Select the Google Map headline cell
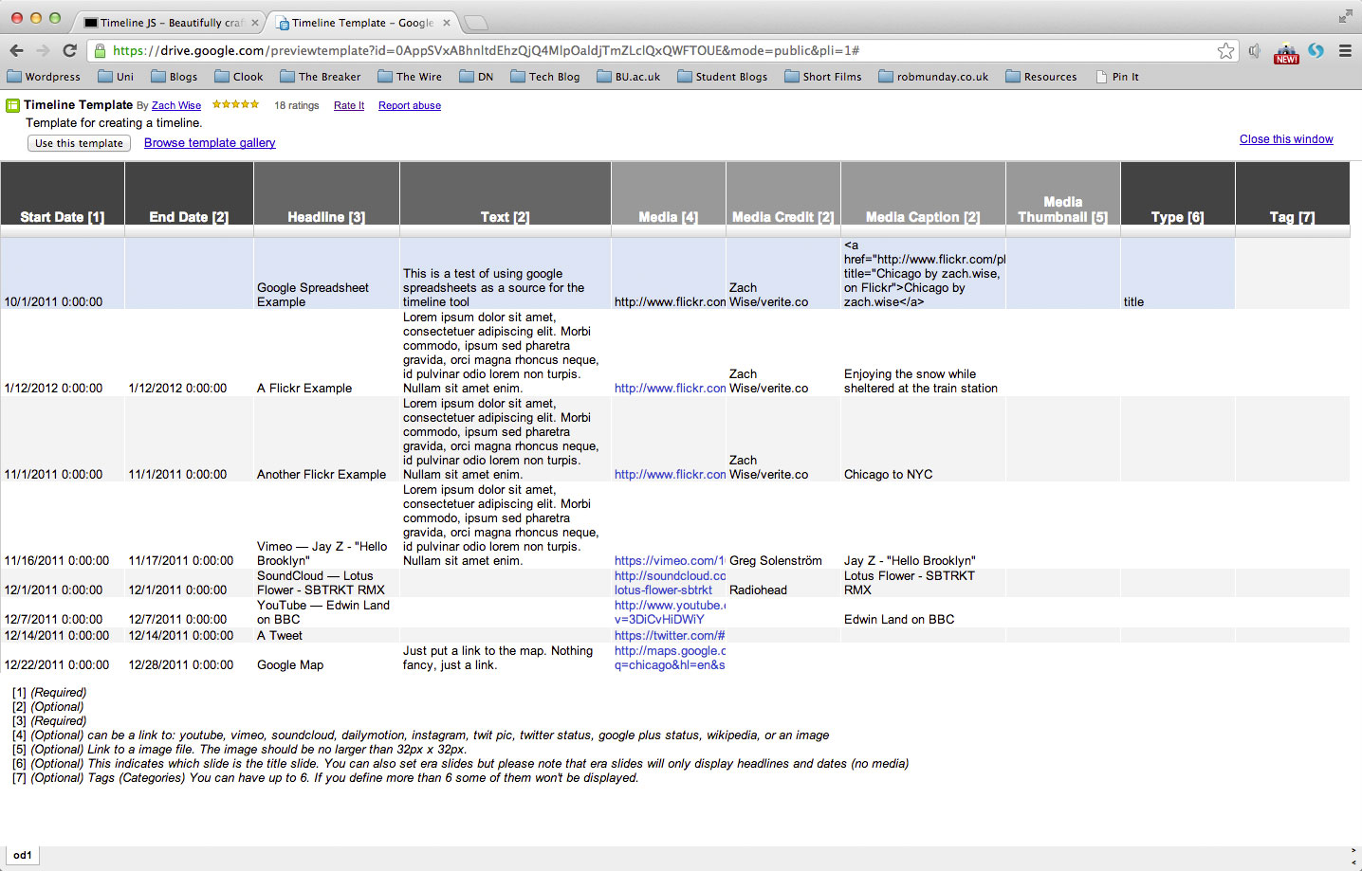Image resolution: width=1362 pixels, height=871 pixels. [x=327, y=658]
